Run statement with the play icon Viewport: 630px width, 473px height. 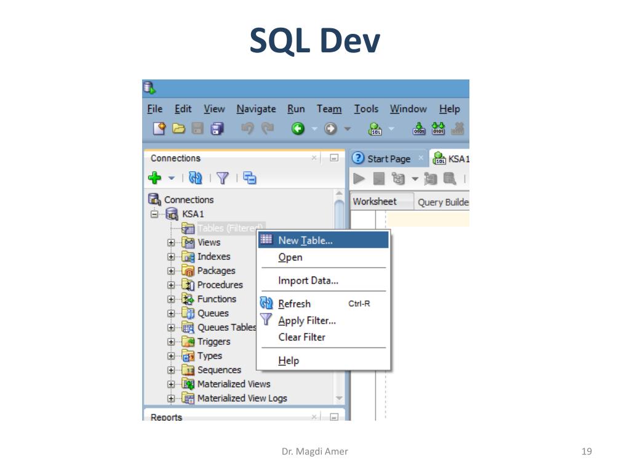pyautogui.click(x=359, y=178)
